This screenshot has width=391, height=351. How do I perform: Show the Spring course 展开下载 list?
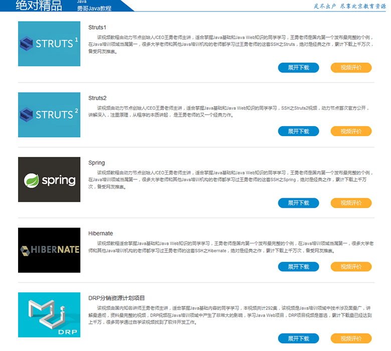point(298,203)
